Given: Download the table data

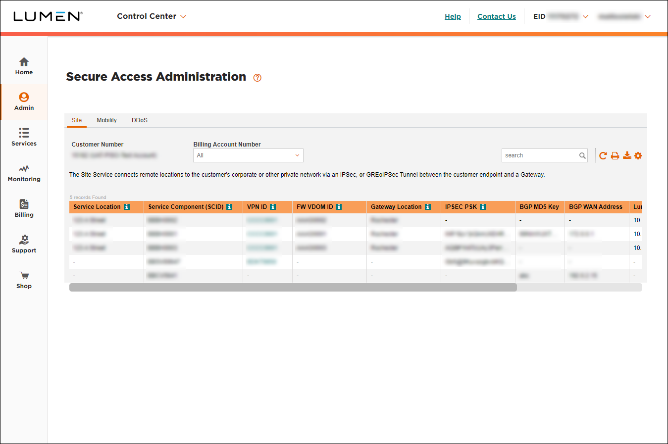Looking at the screenshot, I should coord(627,155).
